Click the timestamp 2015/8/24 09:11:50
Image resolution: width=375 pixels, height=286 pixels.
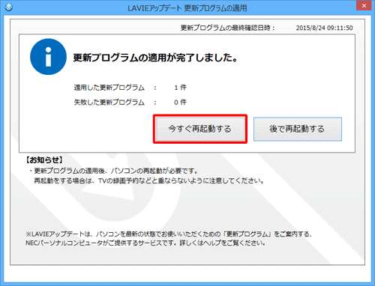[324, 28]
